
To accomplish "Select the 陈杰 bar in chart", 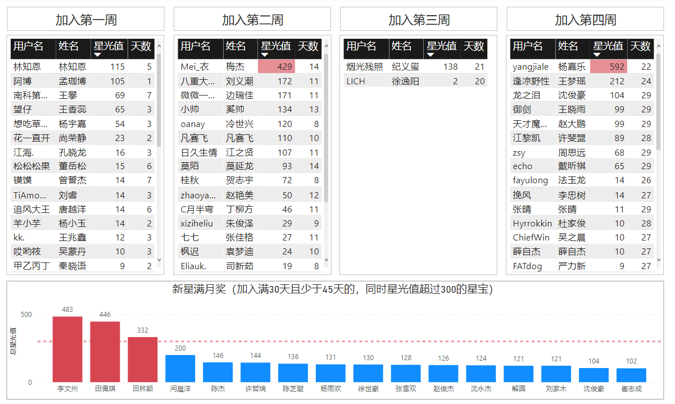I will pyautogui.click(x=218, y=373).
